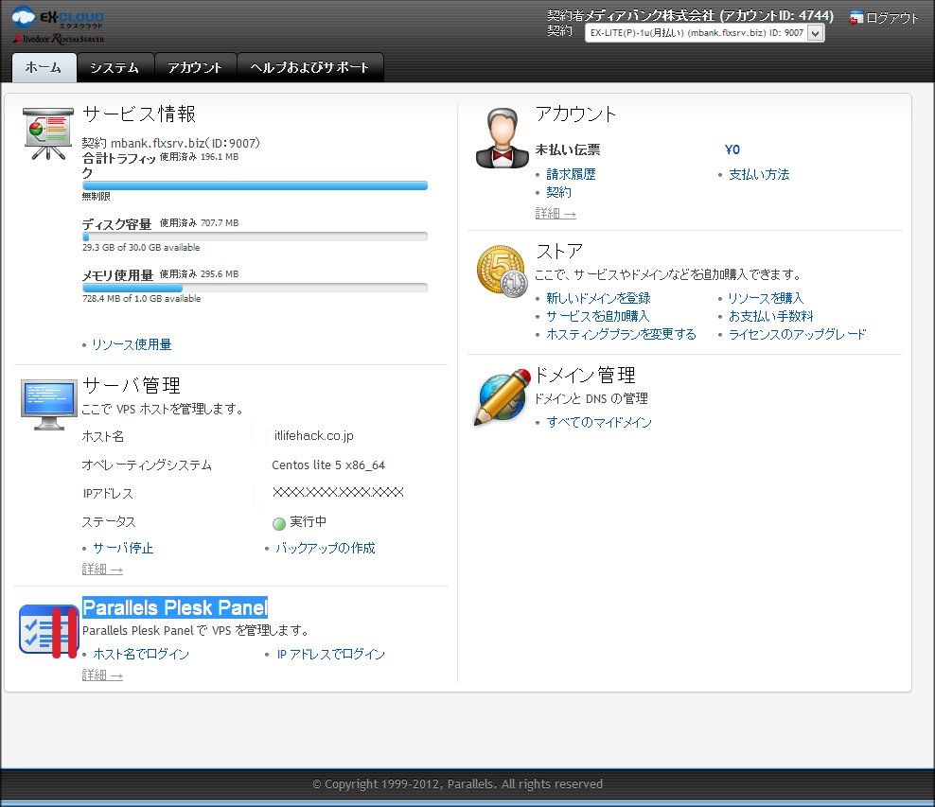Click the ドメイン管理 globe pencil icon
The width and height of the screenshot is (935, 807).
[x=503, y=397]
